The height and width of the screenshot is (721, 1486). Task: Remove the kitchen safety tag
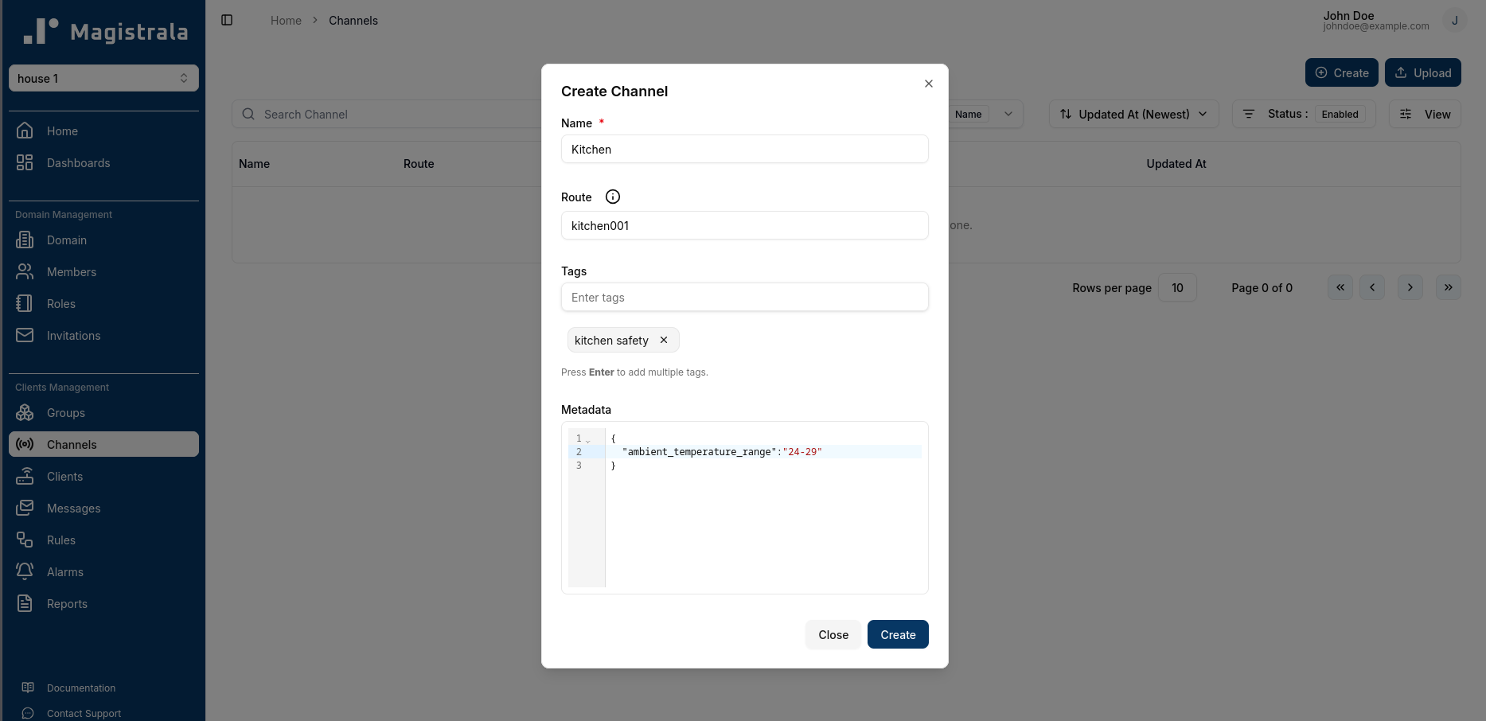[x=664, y=340]
